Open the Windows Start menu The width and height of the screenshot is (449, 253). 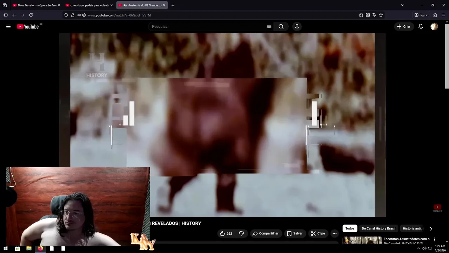pyautogui.click(x=6, y=248)
